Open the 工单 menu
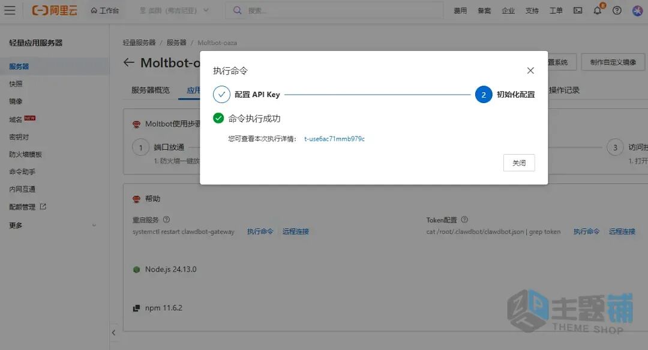The width and height of the screenshot is (648, 350). tap(556, 10)
